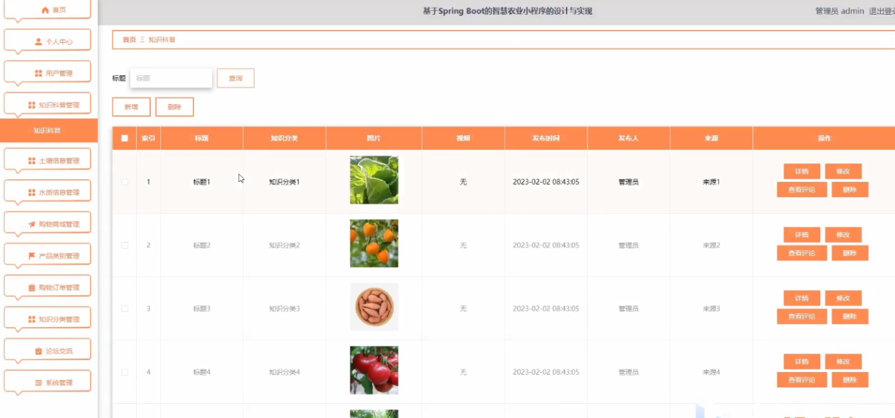The image size is (895, 418).
Task: Click 详情 button for row 标题4
Action: click(x=802, y=361)
